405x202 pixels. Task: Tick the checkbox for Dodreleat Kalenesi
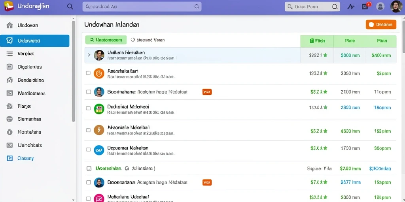[x=88, y=108]
